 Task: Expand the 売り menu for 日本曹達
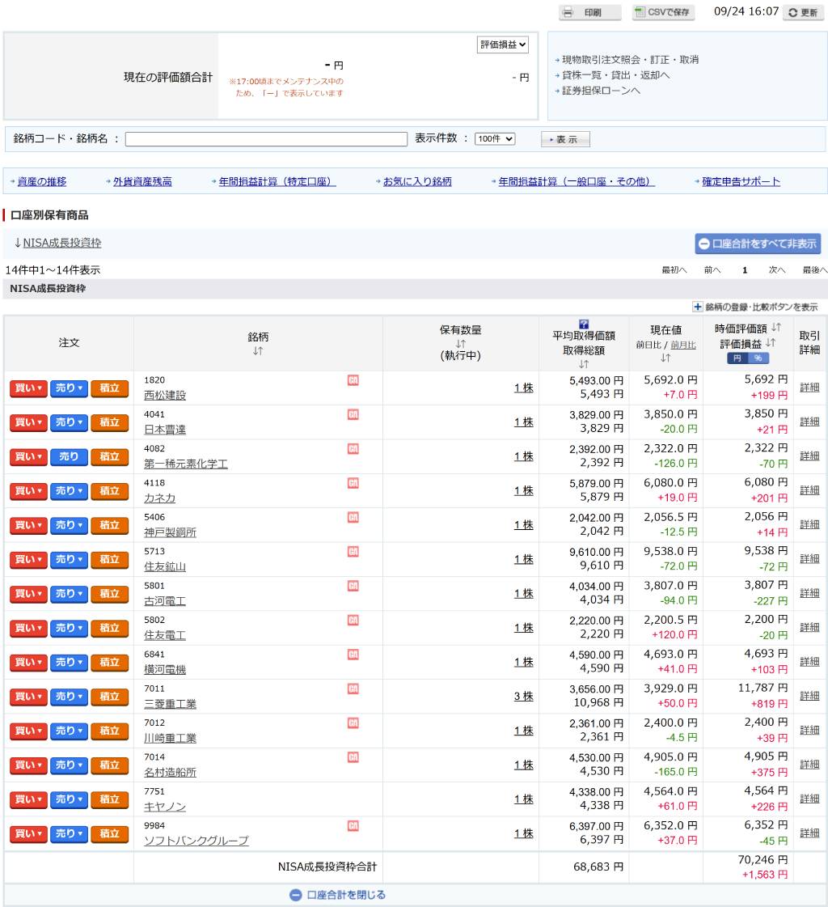click(69, 422)
